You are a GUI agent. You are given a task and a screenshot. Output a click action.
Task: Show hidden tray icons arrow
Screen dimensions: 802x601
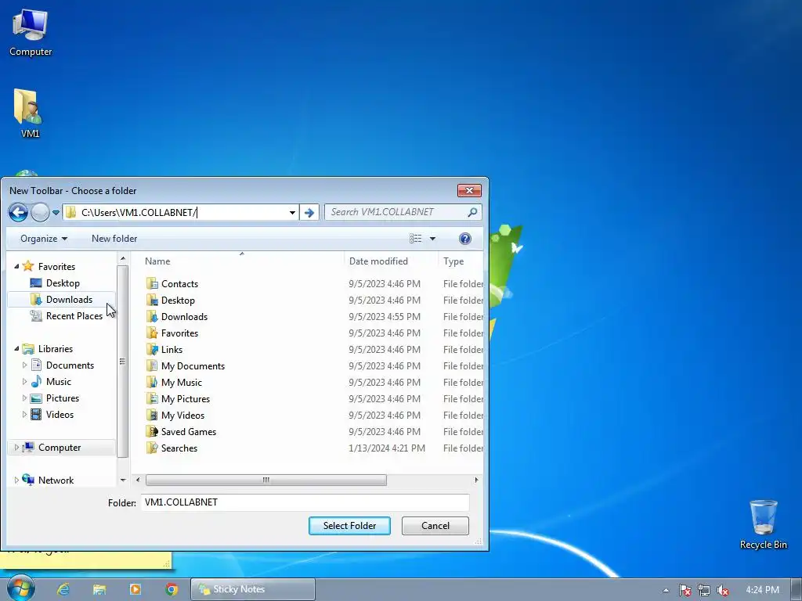pyautogui.click(x=666, y=590)
